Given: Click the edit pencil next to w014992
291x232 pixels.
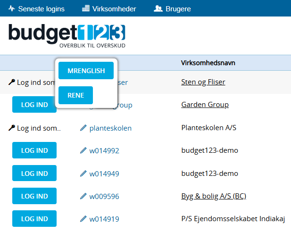Looking at the screenshot, I should [83, 151].
